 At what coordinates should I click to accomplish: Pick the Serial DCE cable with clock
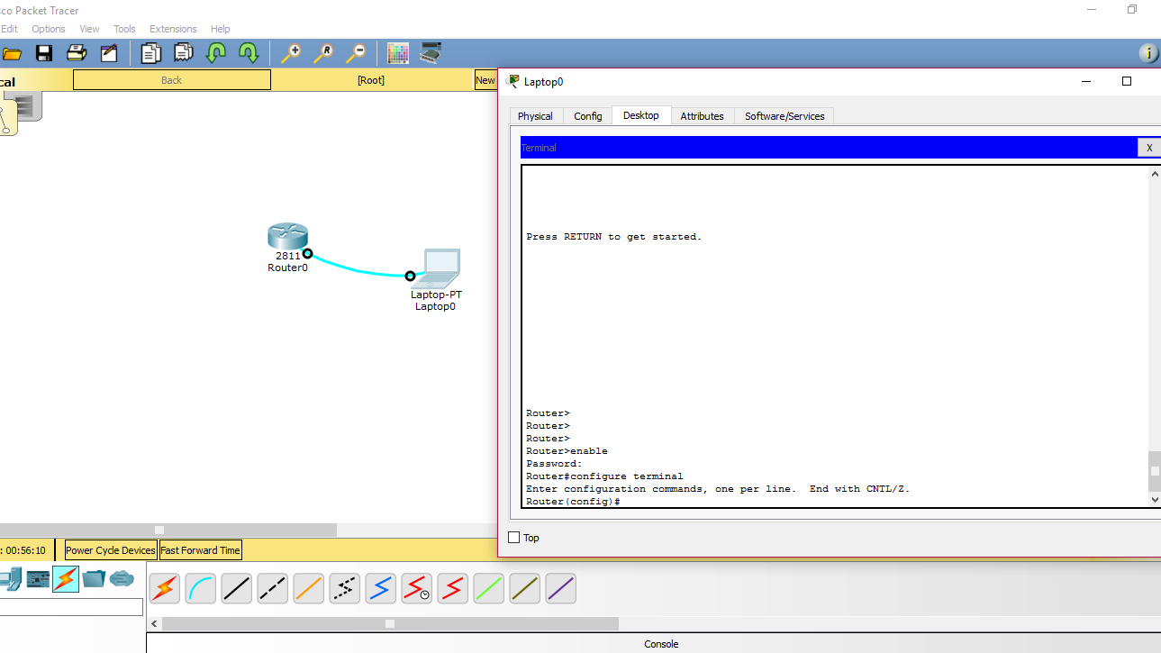click(417, 589)
